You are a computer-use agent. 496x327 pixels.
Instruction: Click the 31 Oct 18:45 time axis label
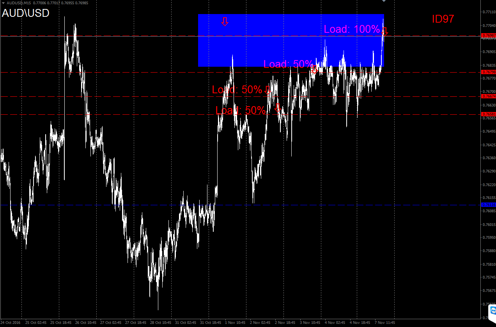tap(210, 323)
